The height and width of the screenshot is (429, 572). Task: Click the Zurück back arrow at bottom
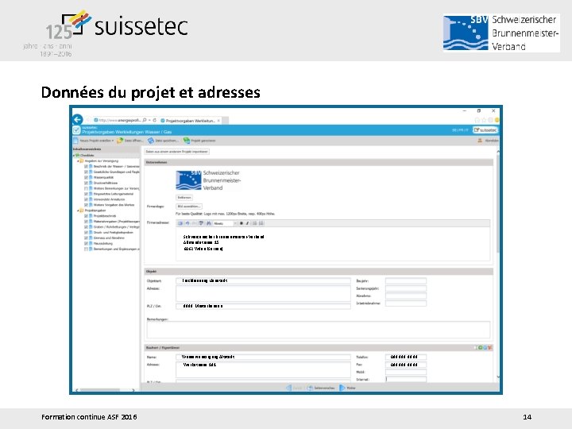288,388
